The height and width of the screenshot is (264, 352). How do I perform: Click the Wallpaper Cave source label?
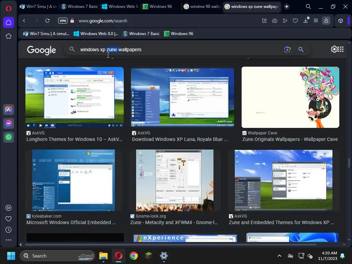tap(262, 133)
